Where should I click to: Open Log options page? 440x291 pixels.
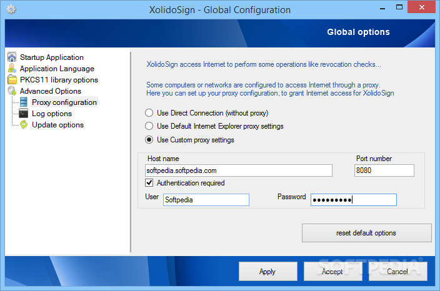click(52, 113)
